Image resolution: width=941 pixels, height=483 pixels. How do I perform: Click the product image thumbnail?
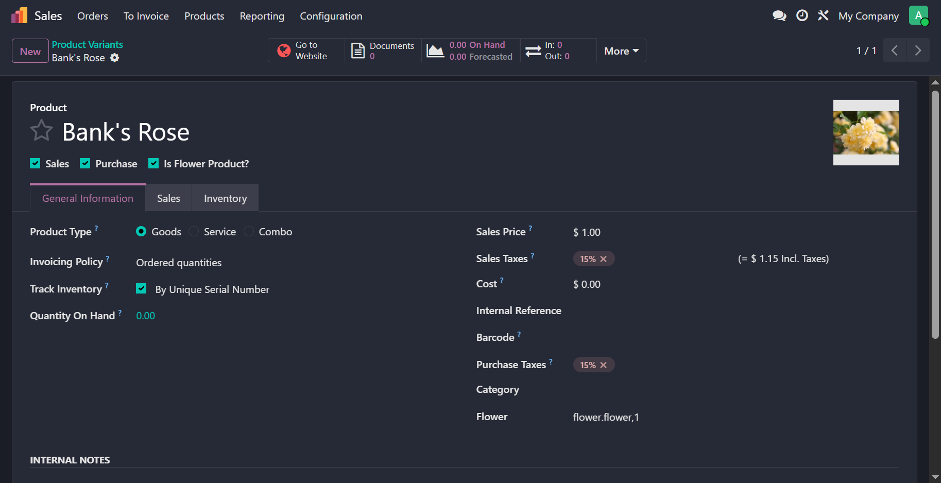coord(865,132)
